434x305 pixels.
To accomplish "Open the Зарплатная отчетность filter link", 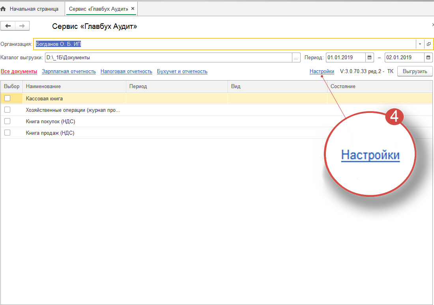I will [x=69, y=72].
